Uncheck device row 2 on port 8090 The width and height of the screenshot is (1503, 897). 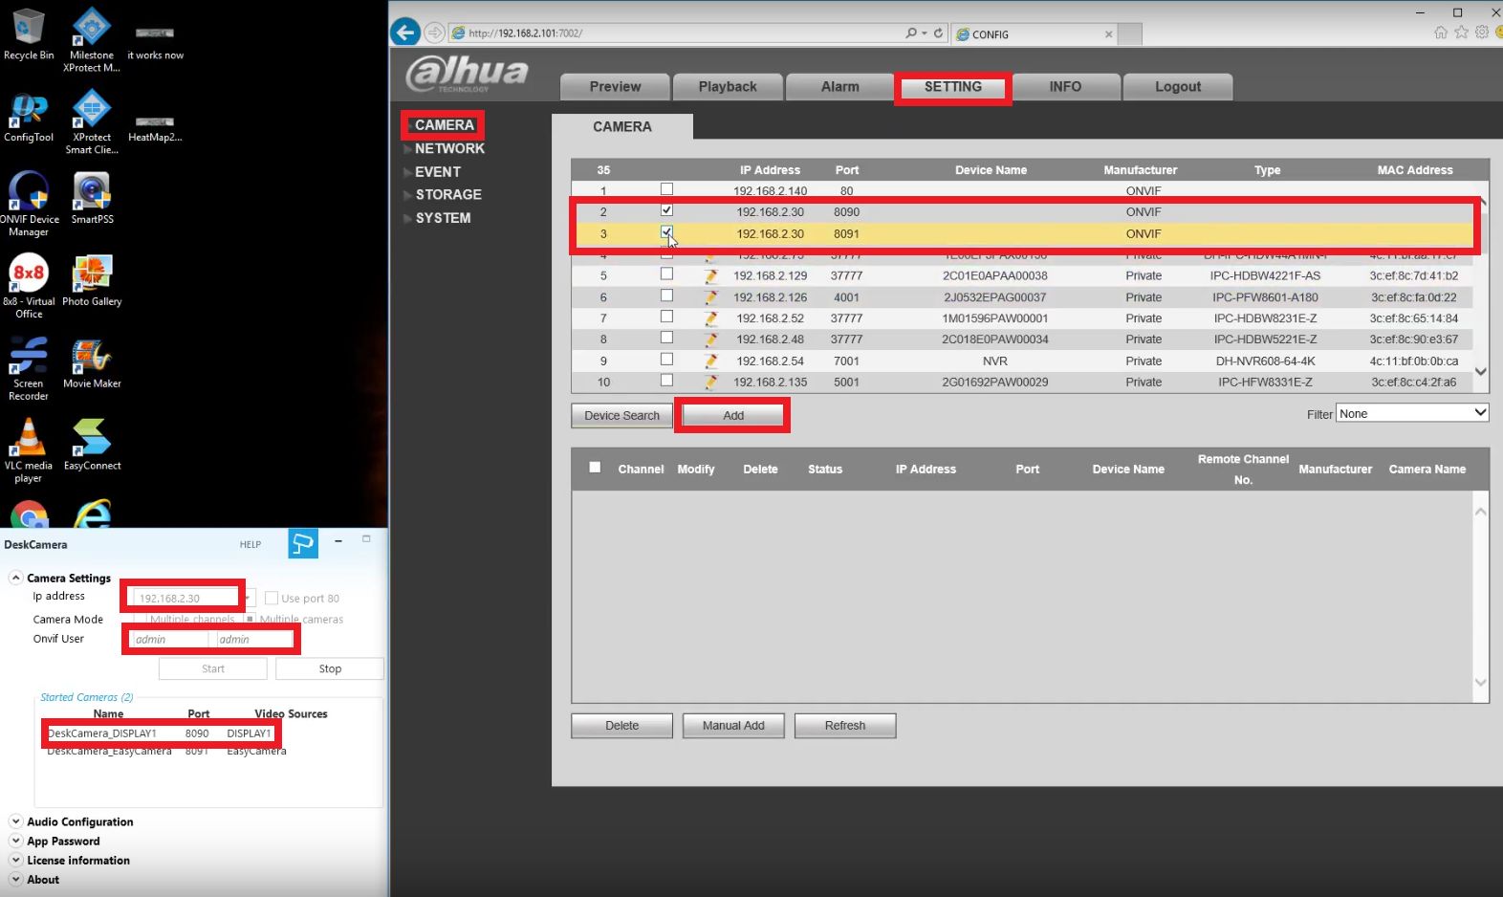[x=666, y=210]
